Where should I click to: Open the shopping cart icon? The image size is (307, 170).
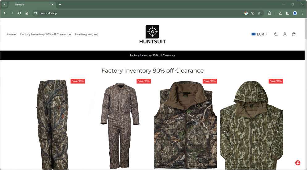click(x=293, y=34)
